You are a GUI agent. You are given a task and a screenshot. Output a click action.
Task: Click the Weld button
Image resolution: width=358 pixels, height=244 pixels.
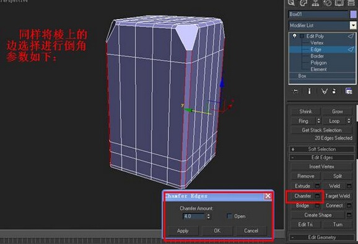[334, 186]
